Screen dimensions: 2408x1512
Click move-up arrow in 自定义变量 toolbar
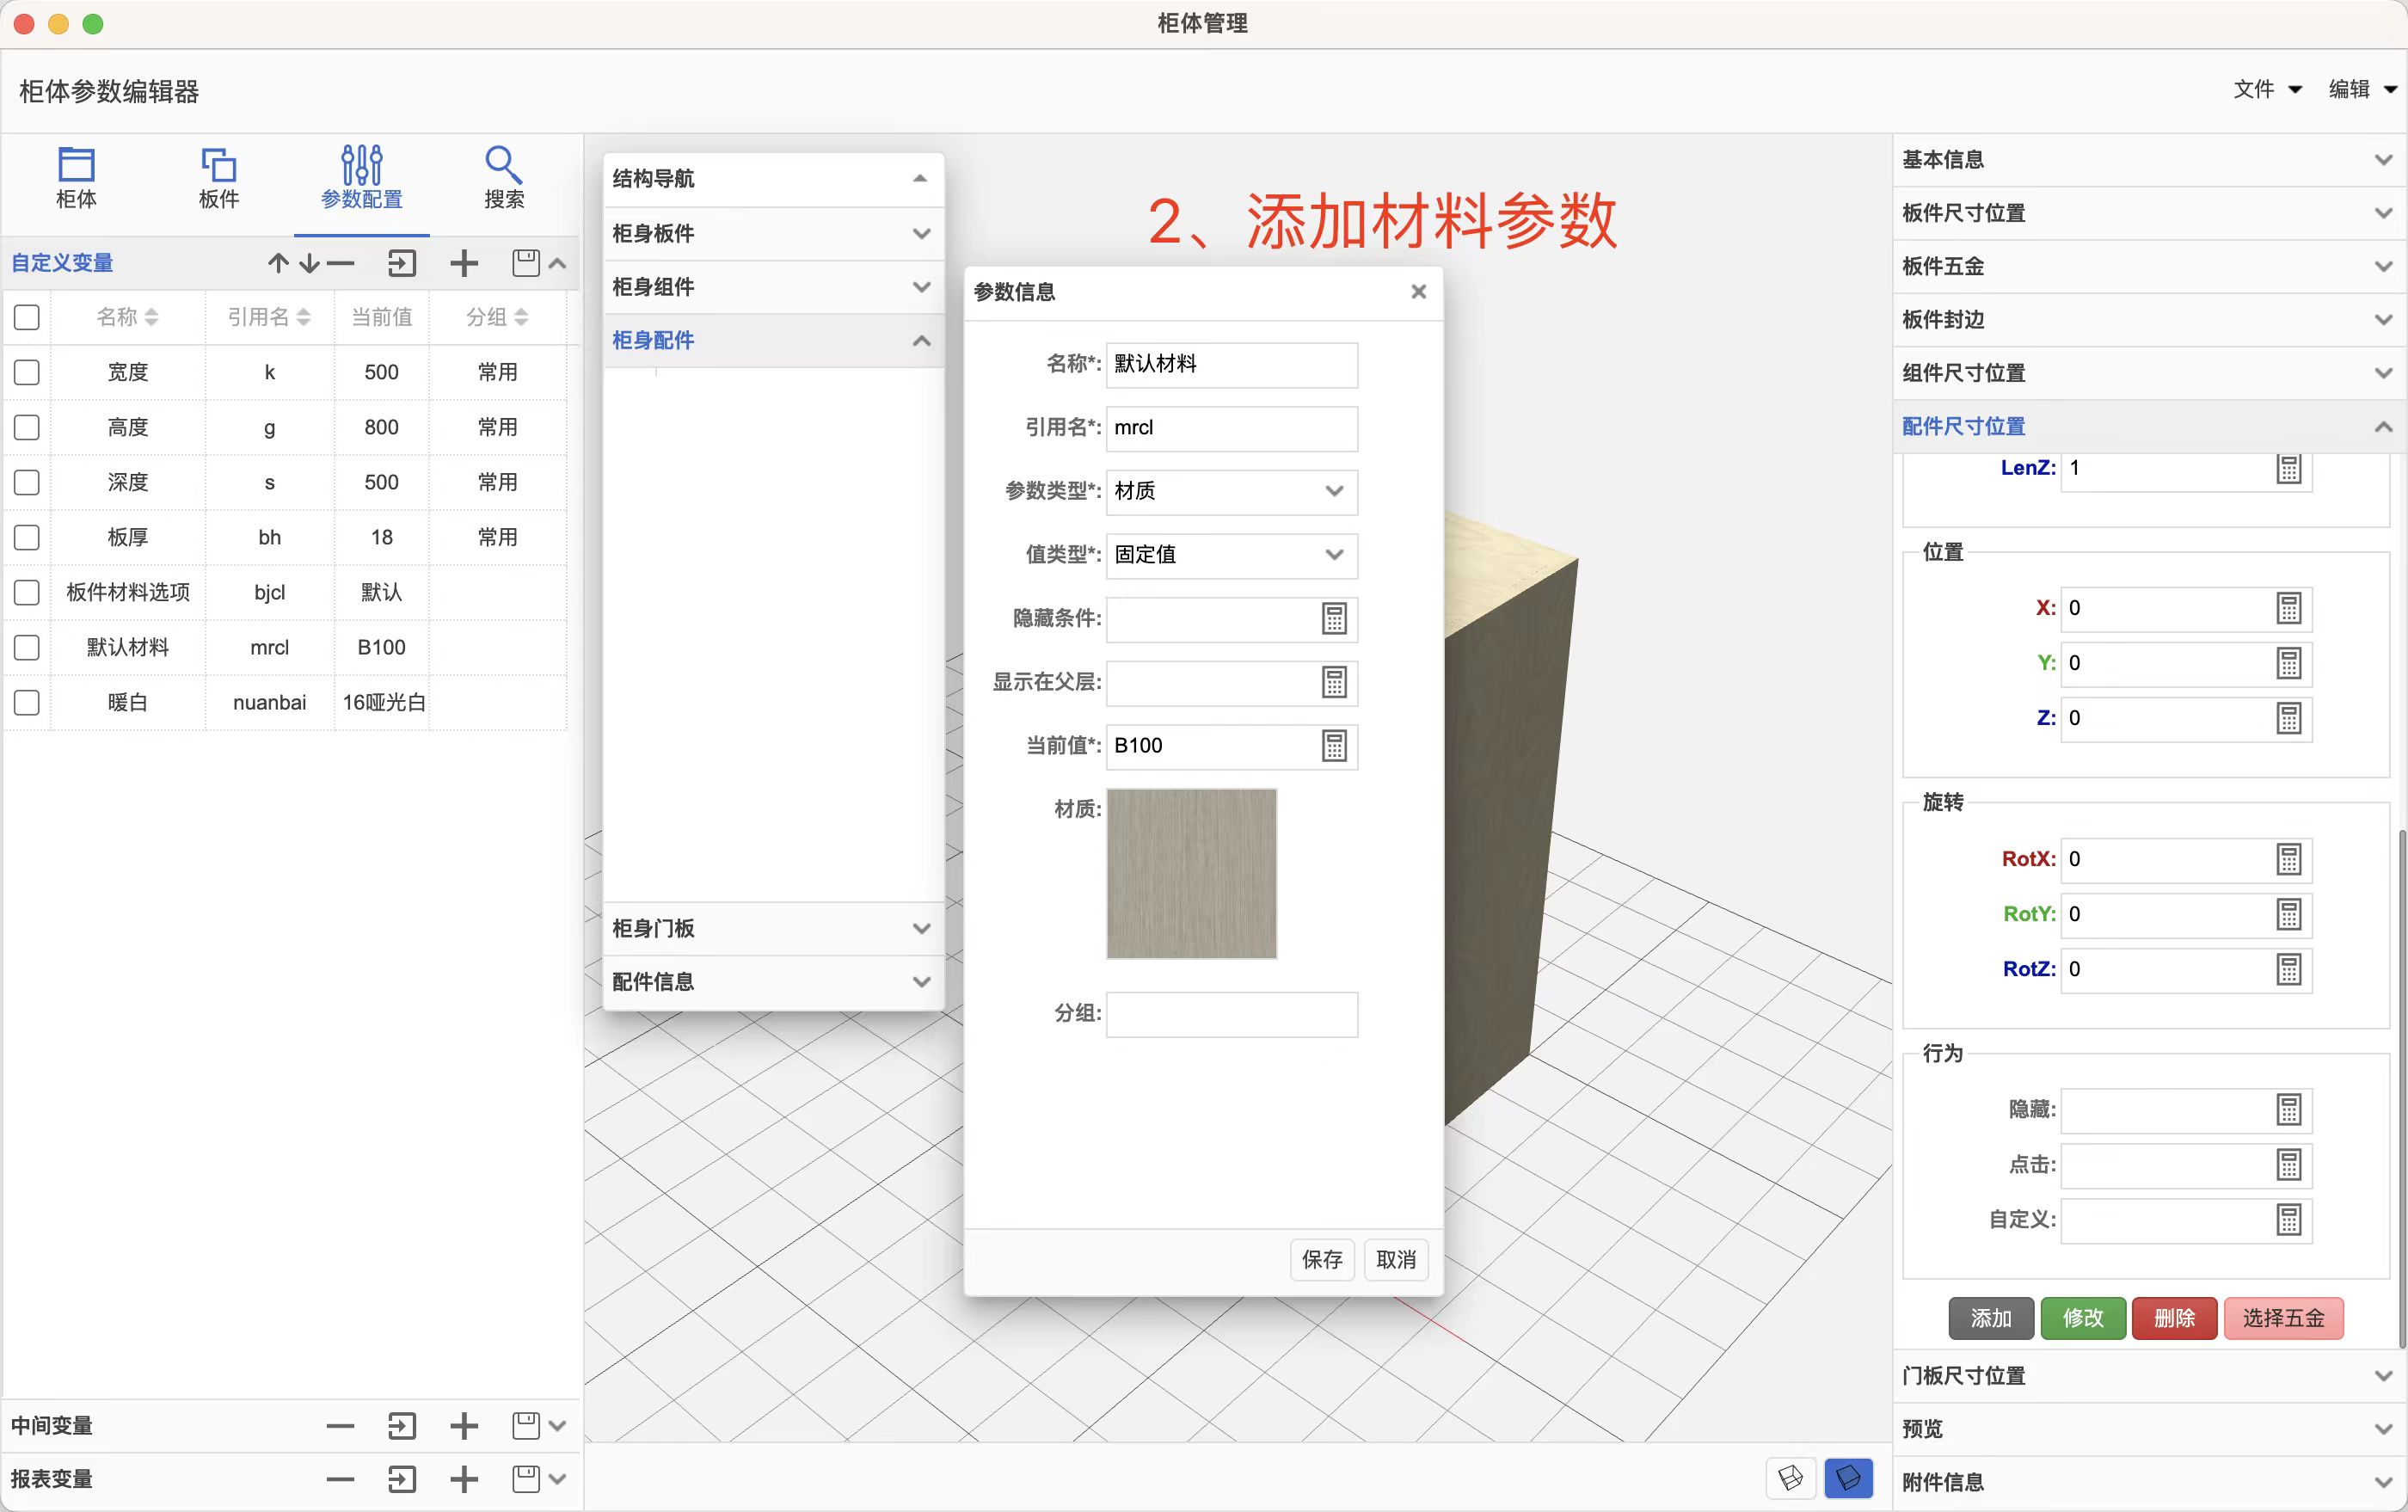tap(278, 264)
